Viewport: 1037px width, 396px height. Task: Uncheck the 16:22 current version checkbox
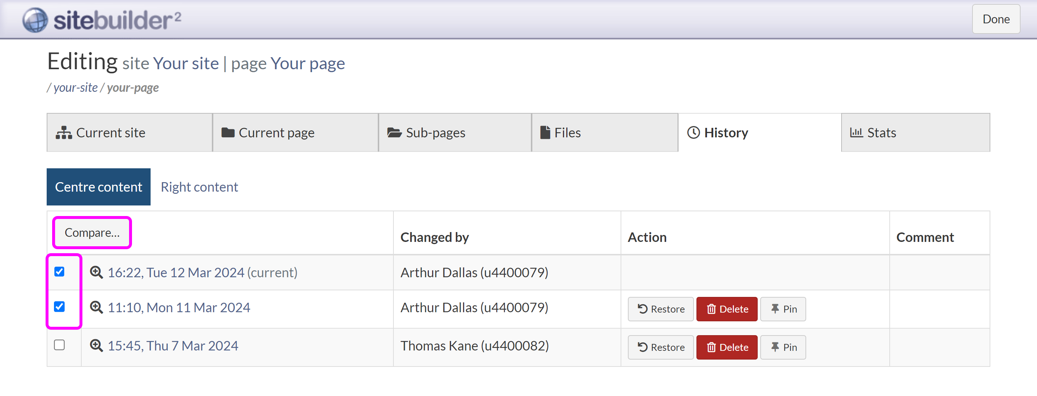(x=59, y=272)
